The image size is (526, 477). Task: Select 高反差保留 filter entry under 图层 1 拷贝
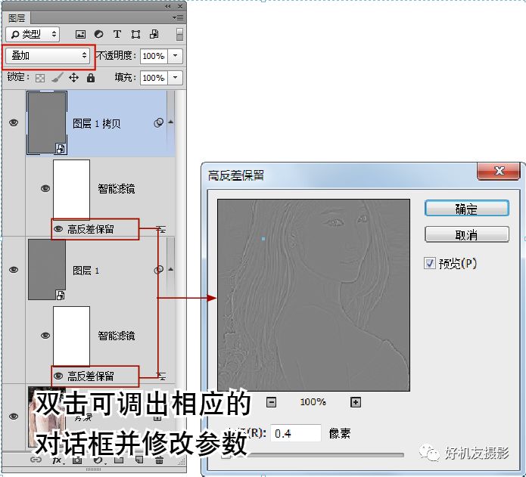point(91,229)
